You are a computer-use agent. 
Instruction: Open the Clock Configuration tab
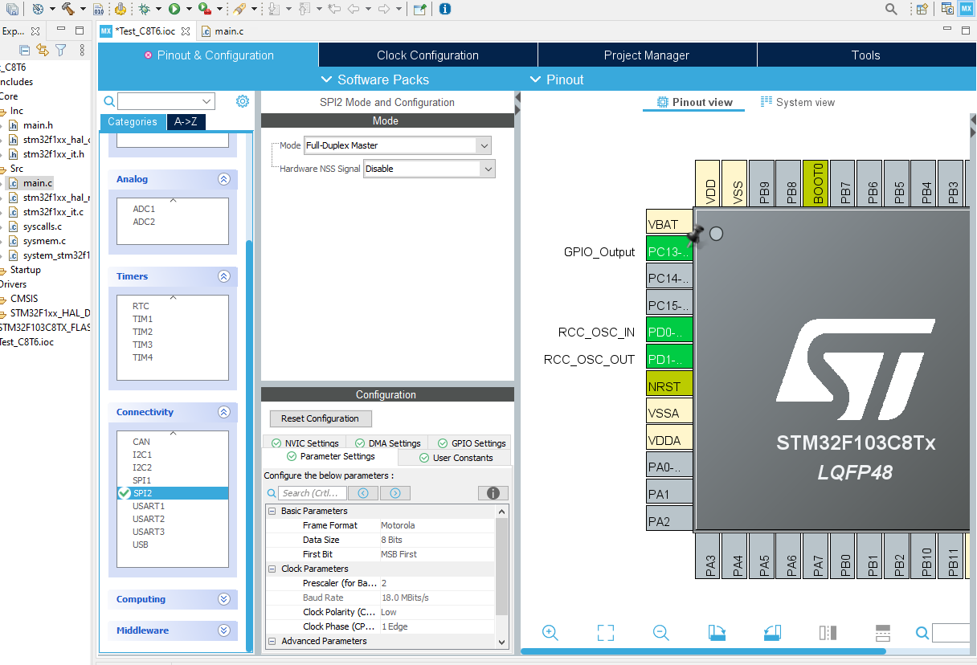(x=427, y=55)
